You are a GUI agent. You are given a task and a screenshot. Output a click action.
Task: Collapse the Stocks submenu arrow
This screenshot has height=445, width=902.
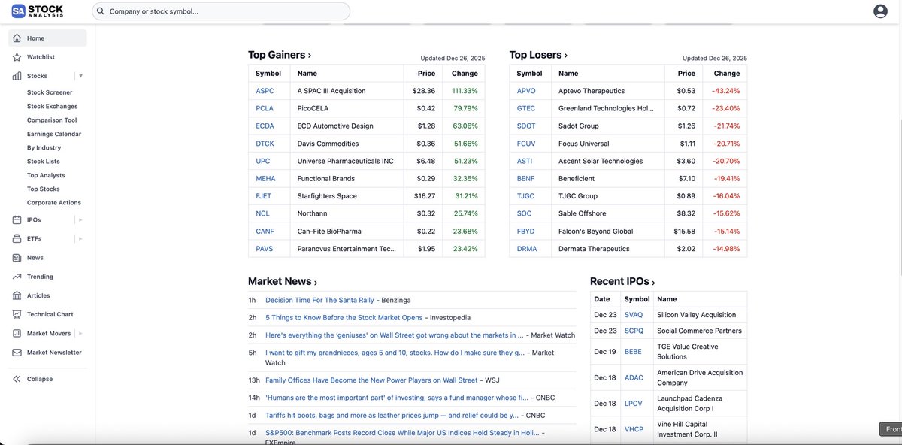80,76
